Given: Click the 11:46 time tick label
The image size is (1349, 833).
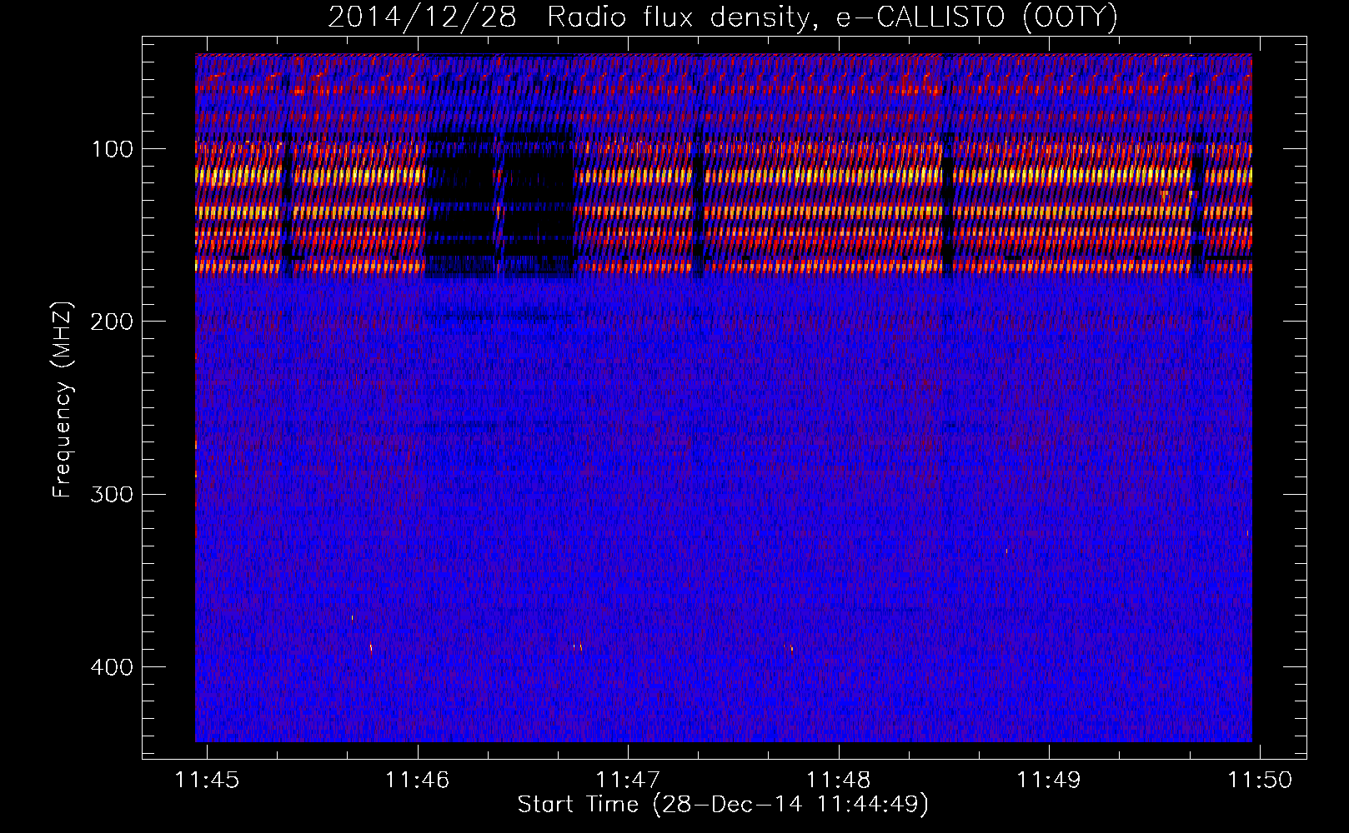Looking at the screenshot, I should point(417,780).
